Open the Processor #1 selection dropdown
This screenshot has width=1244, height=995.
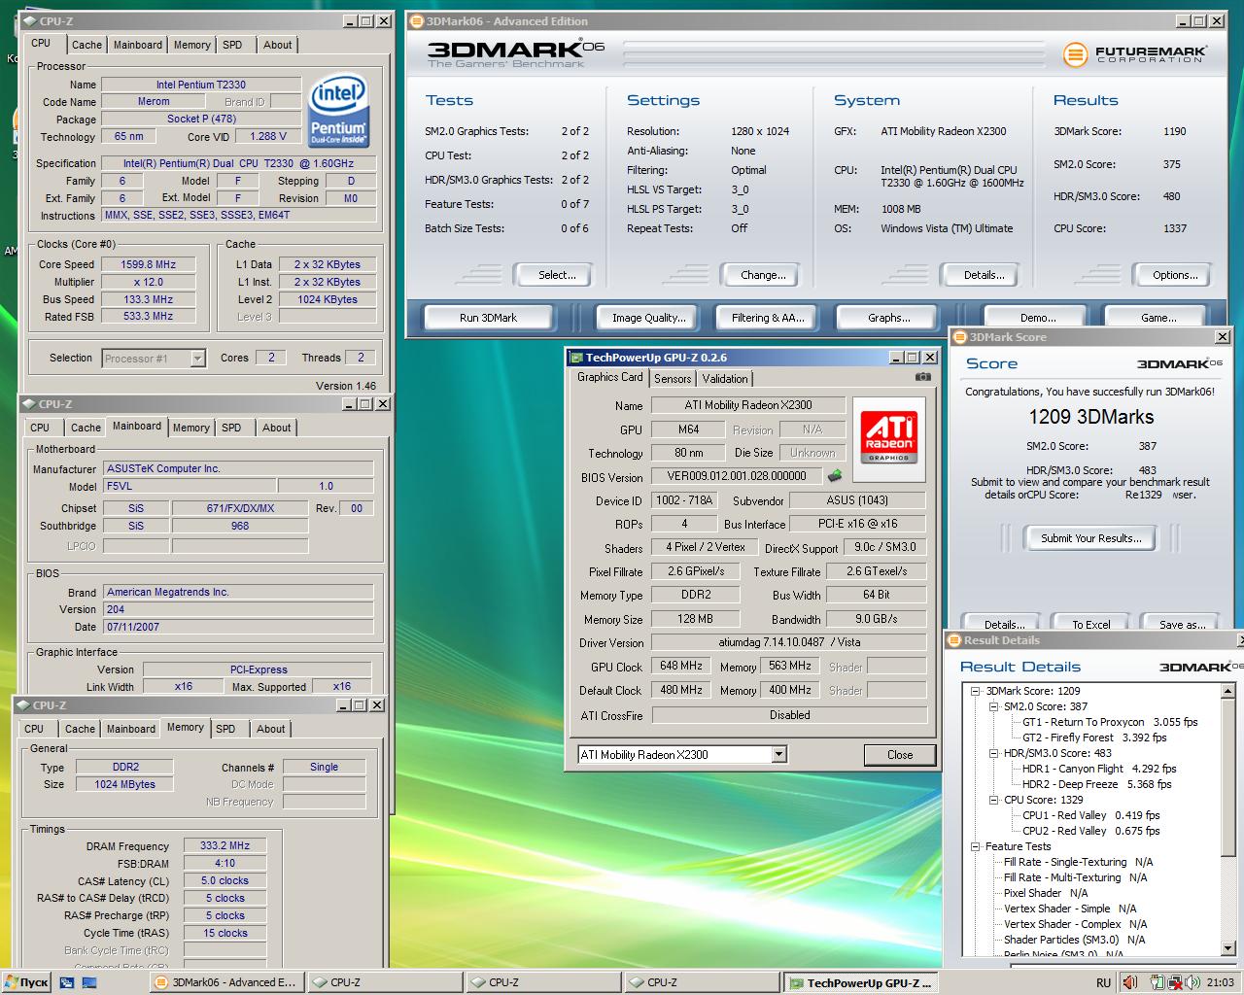(197, 359)
